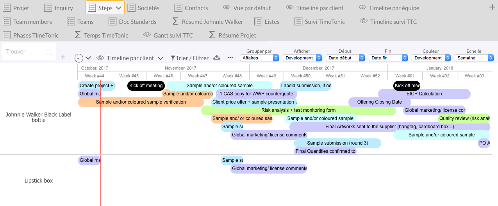Select the Risk analysis + test monitoring form bar
Image resolution: width=498 pixels, height=206 pixels.
coord(298,110)
